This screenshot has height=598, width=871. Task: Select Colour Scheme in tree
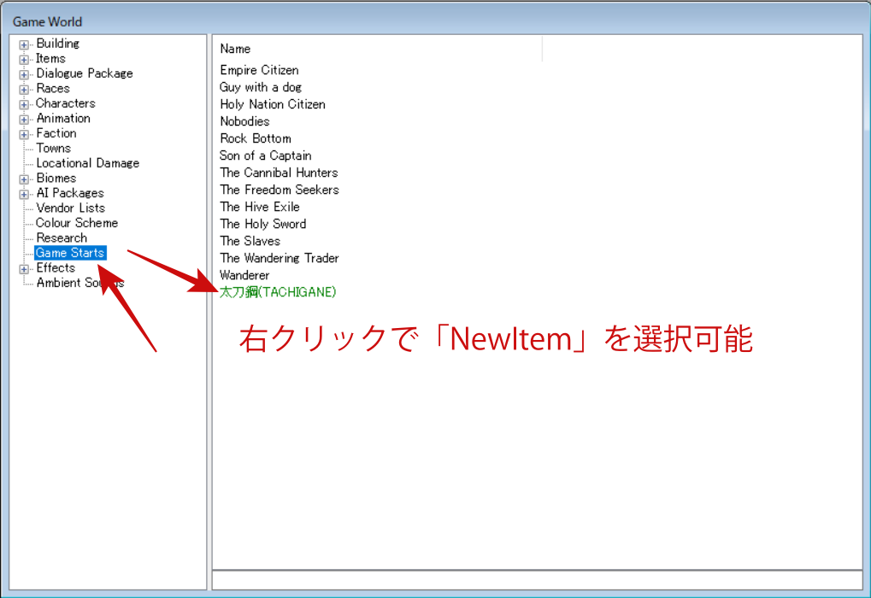pos(76,223)
